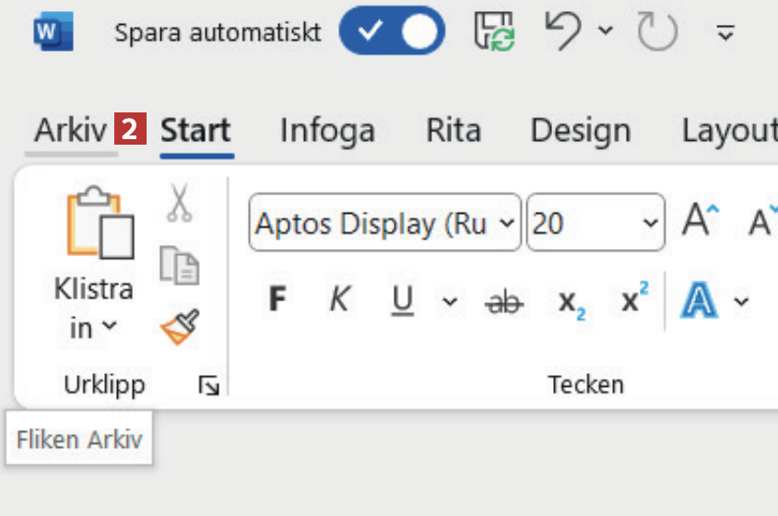Toggle bold formatting with F button
The image size is (778, 516).
click(277, 300)
